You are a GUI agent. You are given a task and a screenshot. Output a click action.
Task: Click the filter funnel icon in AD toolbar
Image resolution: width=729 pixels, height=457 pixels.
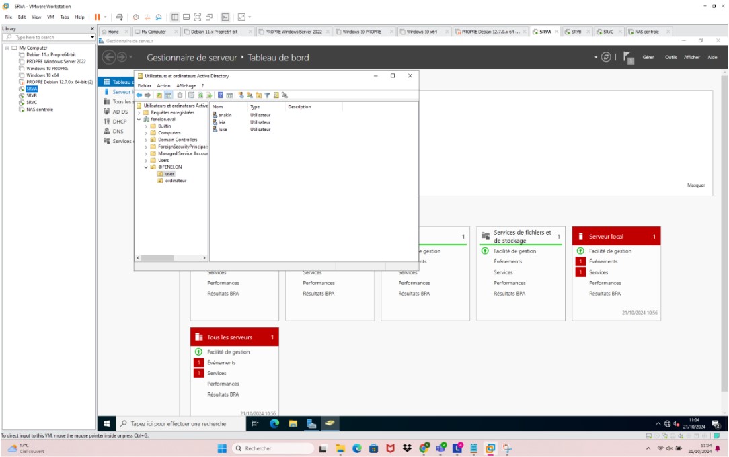(268, 95)
